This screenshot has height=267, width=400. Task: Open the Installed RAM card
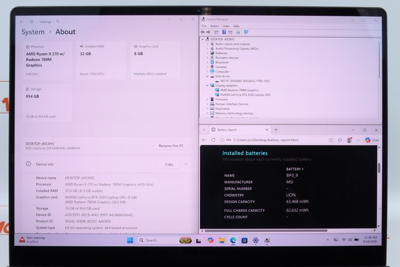(x=101, y=60)
